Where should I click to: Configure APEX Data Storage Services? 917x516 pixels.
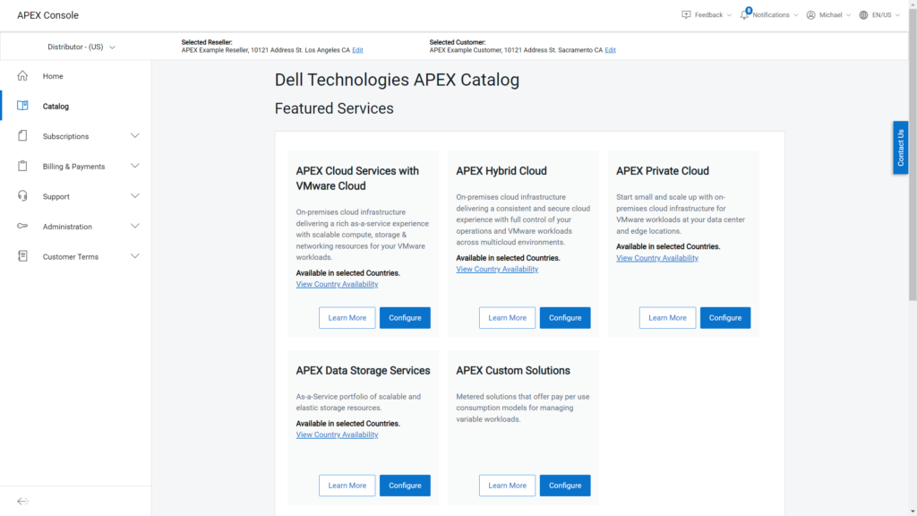coord(405,486)
